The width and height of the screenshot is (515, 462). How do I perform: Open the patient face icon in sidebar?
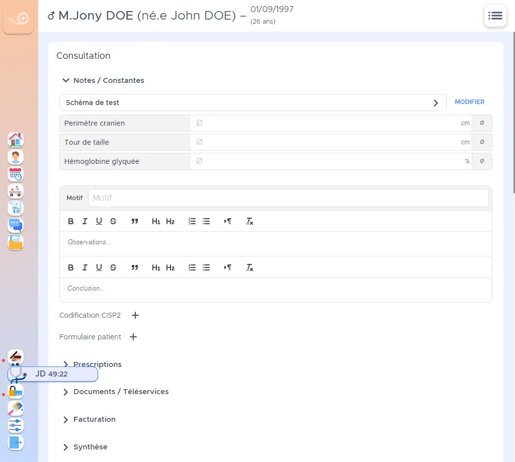16,157
